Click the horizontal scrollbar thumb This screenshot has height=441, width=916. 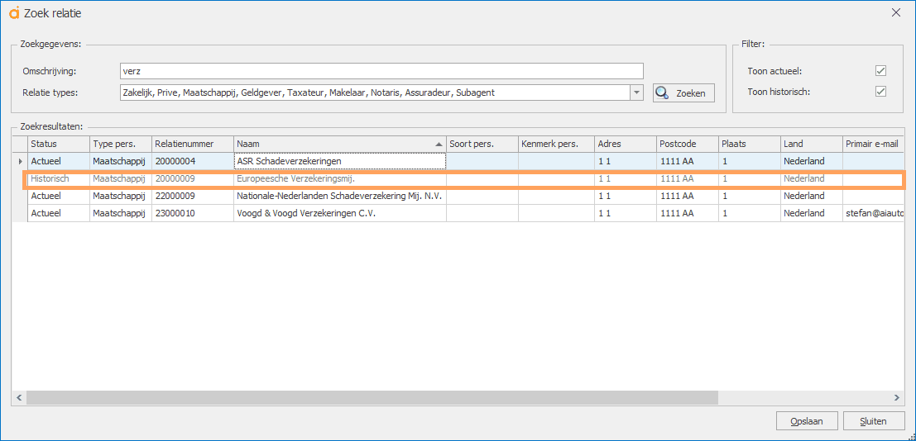[x=372, y=397]
